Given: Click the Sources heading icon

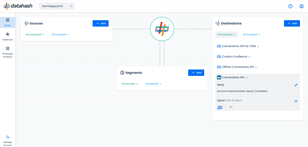Looking at the screenshot, I should point(26,23).
